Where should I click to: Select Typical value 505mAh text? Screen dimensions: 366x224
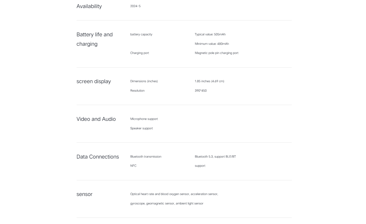(x=210, y=34)
